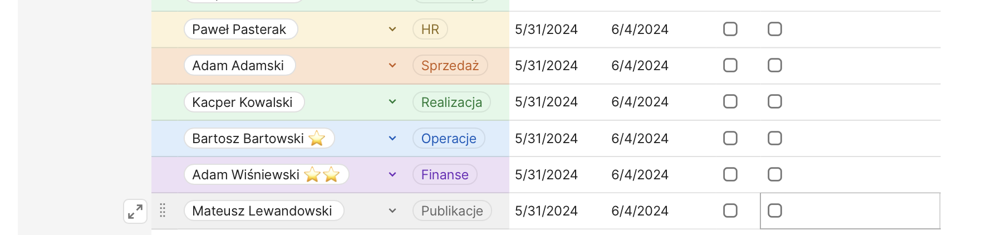1002x235 pixels.
Task: Click the 5/31/2024 date for Mateusz Lewandowski
Action: [x=546, y=211]
